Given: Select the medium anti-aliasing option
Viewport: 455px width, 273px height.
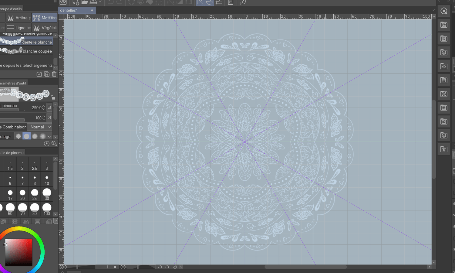Looking at the screenshot, I should click(35, 136).
